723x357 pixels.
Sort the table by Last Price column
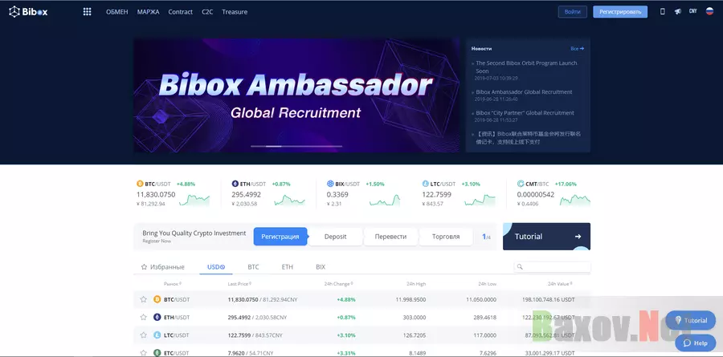tap(239, 284)
